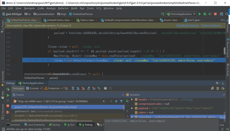Run with coverage icon in the top toolbar
230x131 pixels.
210,14
